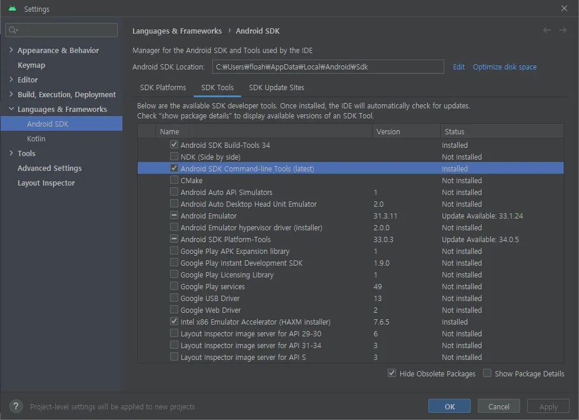Screen dimensions: 579x420
Task: Click the Android Studio logo icon
Action: tap(12, 9)
